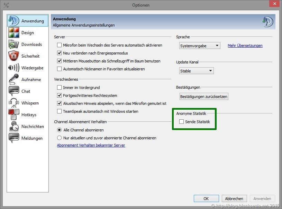The image size is (282, 209).
Task: Click the Meldungen label in sidebar
Action: coord(32,138)
